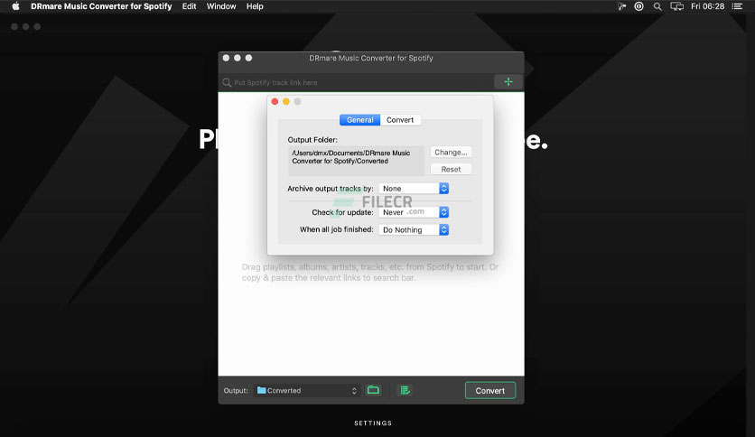Click the Fri 06:28 clock in the menu bar
The width and height of the screenshot is (755, 437).
[x=707, y=6]
